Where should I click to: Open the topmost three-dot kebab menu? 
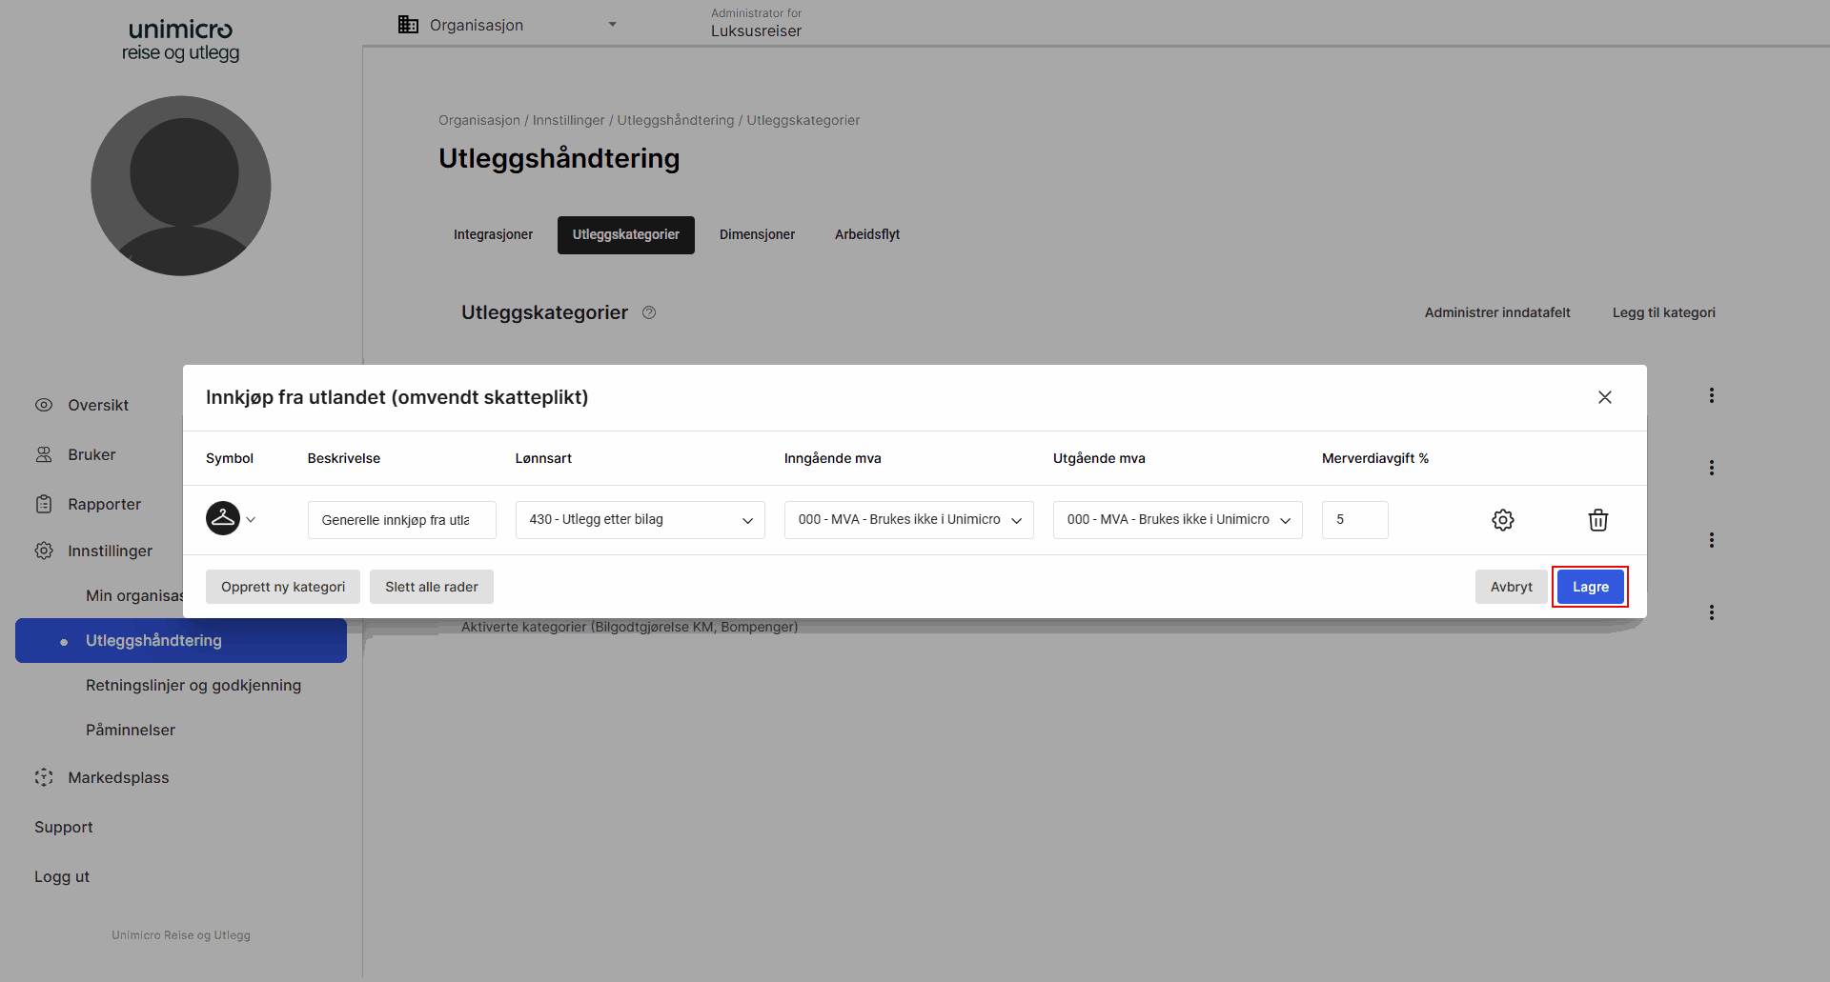1711,394
